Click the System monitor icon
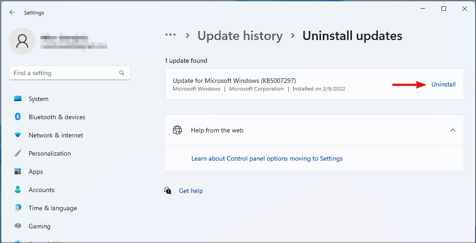The height and width of the screenshot is (243, 476). (x=18, y=99)
